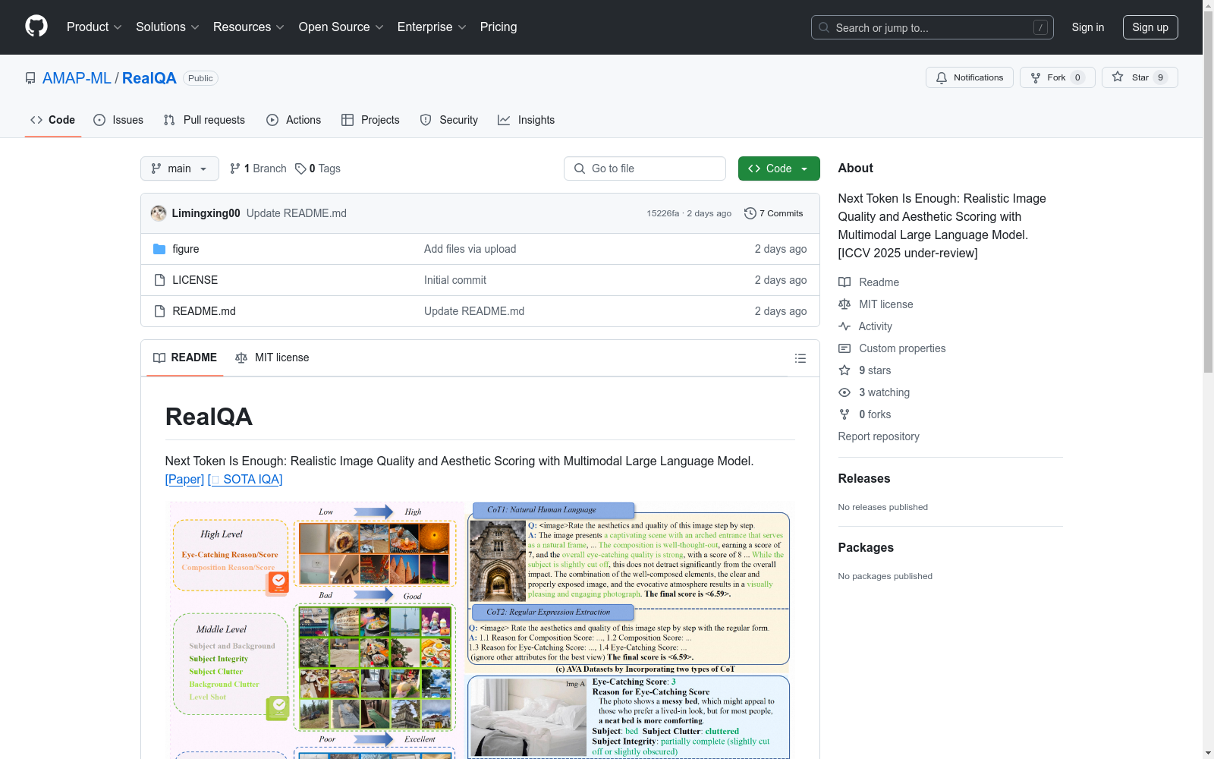Image resolution: width=1214 pixels, height=759 pixels.
Task: Expand the Product menu
Action: coord(94,27)
